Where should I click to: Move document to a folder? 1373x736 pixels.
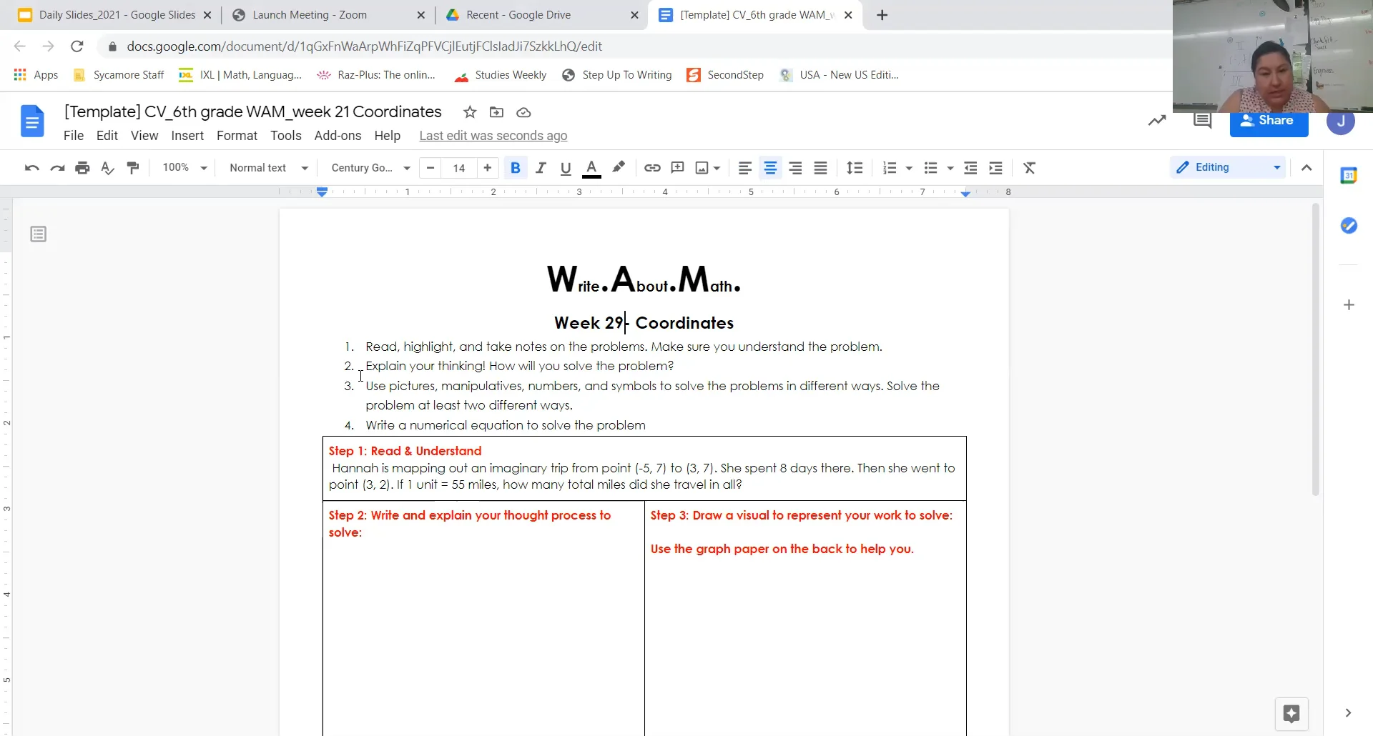[496, 112]
